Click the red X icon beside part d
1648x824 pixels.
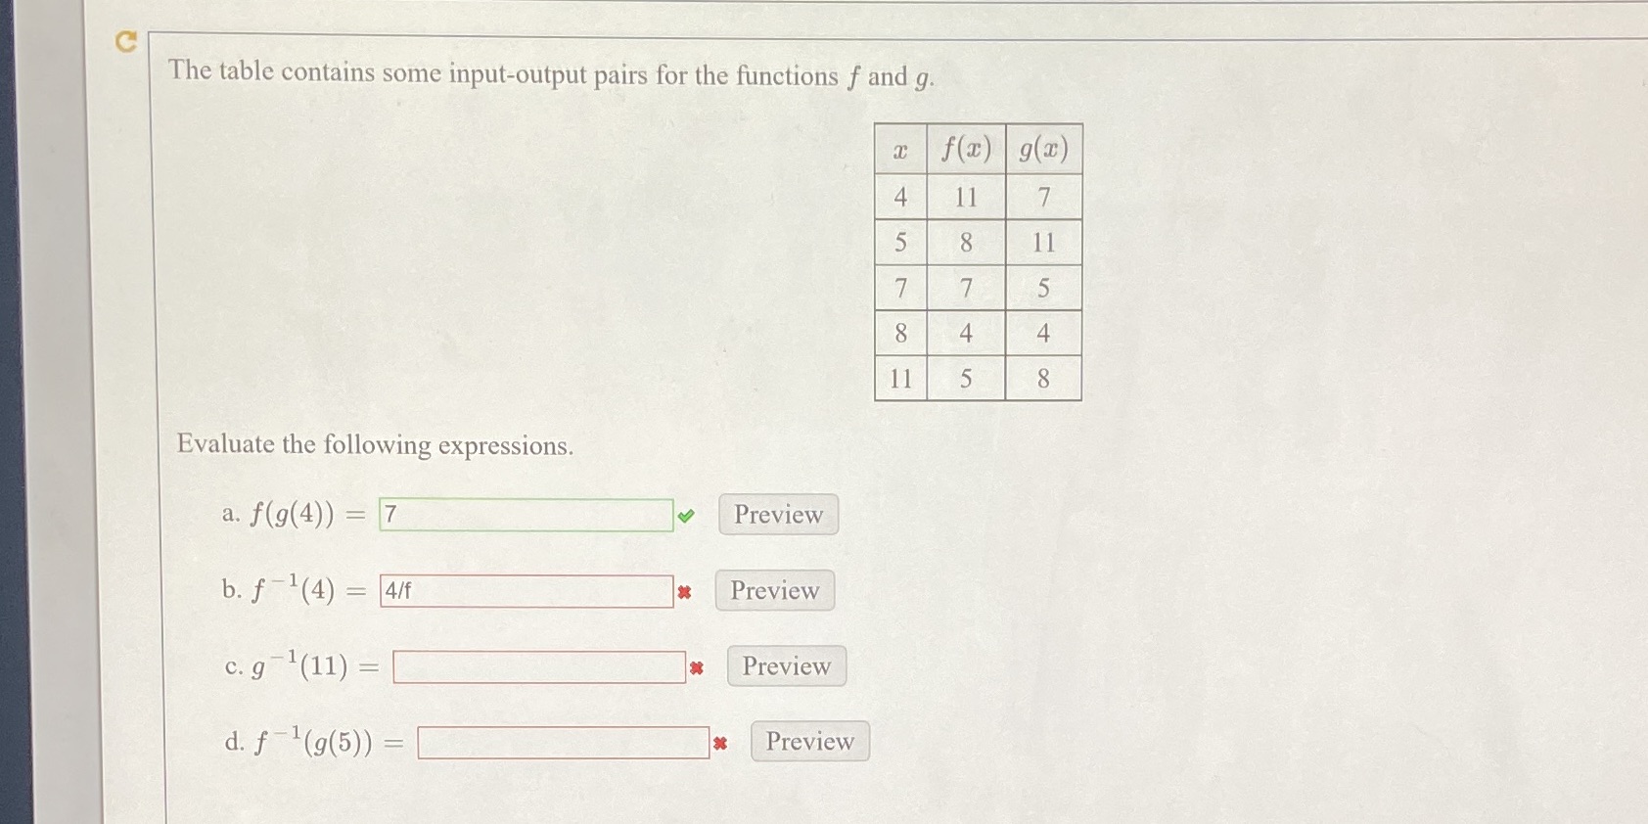[x=720, y=744]
